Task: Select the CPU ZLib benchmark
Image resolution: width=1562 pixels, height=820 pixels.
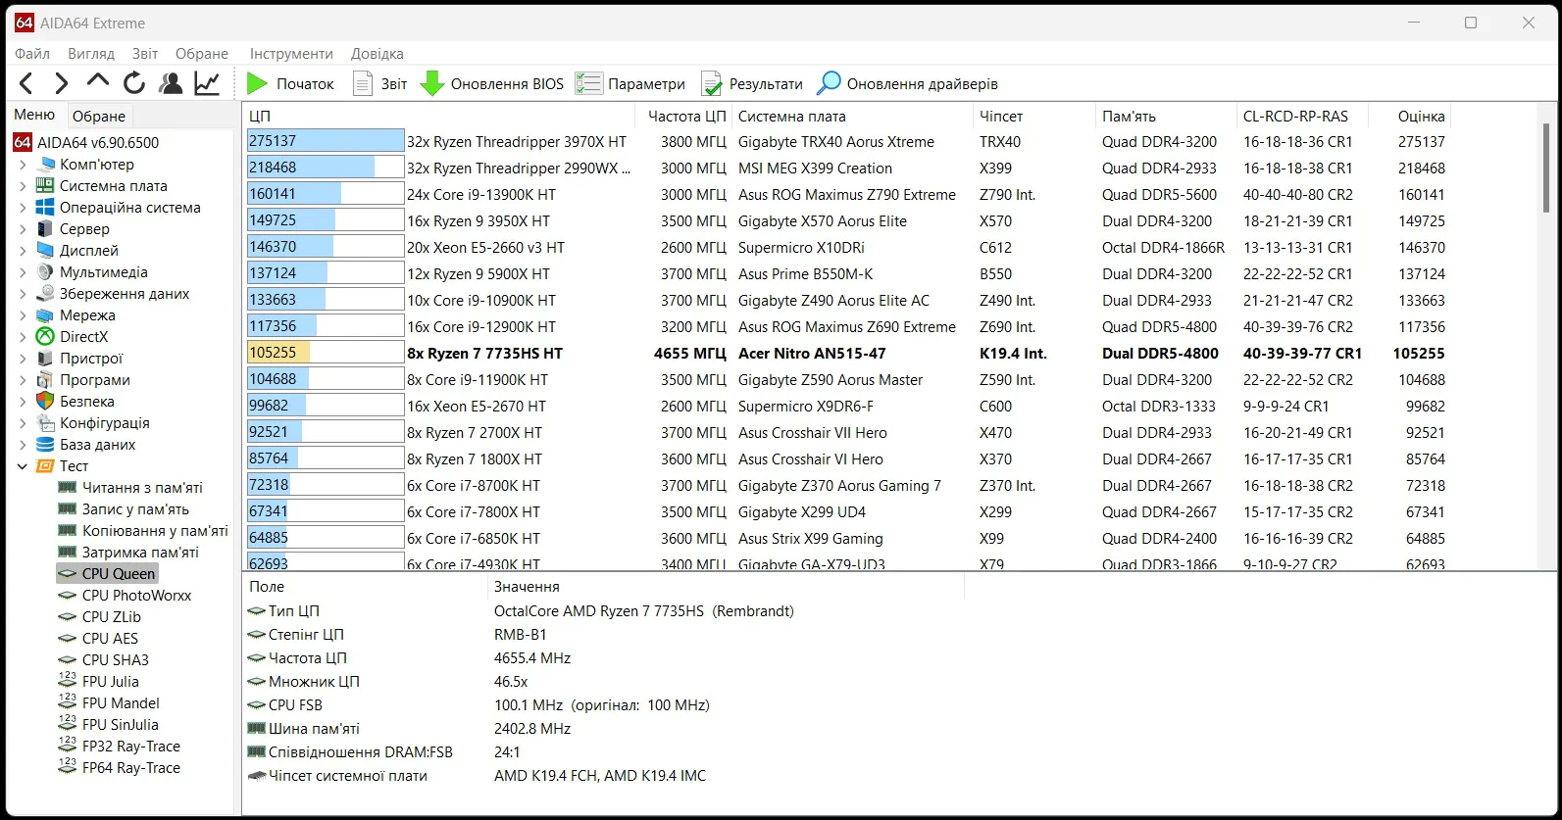Action: 99,617
